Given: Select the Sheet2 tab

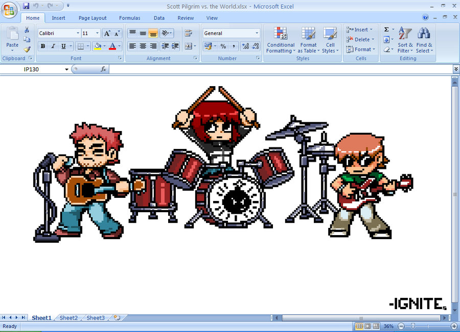Looking at the screenshot, I should coord(68,318).
